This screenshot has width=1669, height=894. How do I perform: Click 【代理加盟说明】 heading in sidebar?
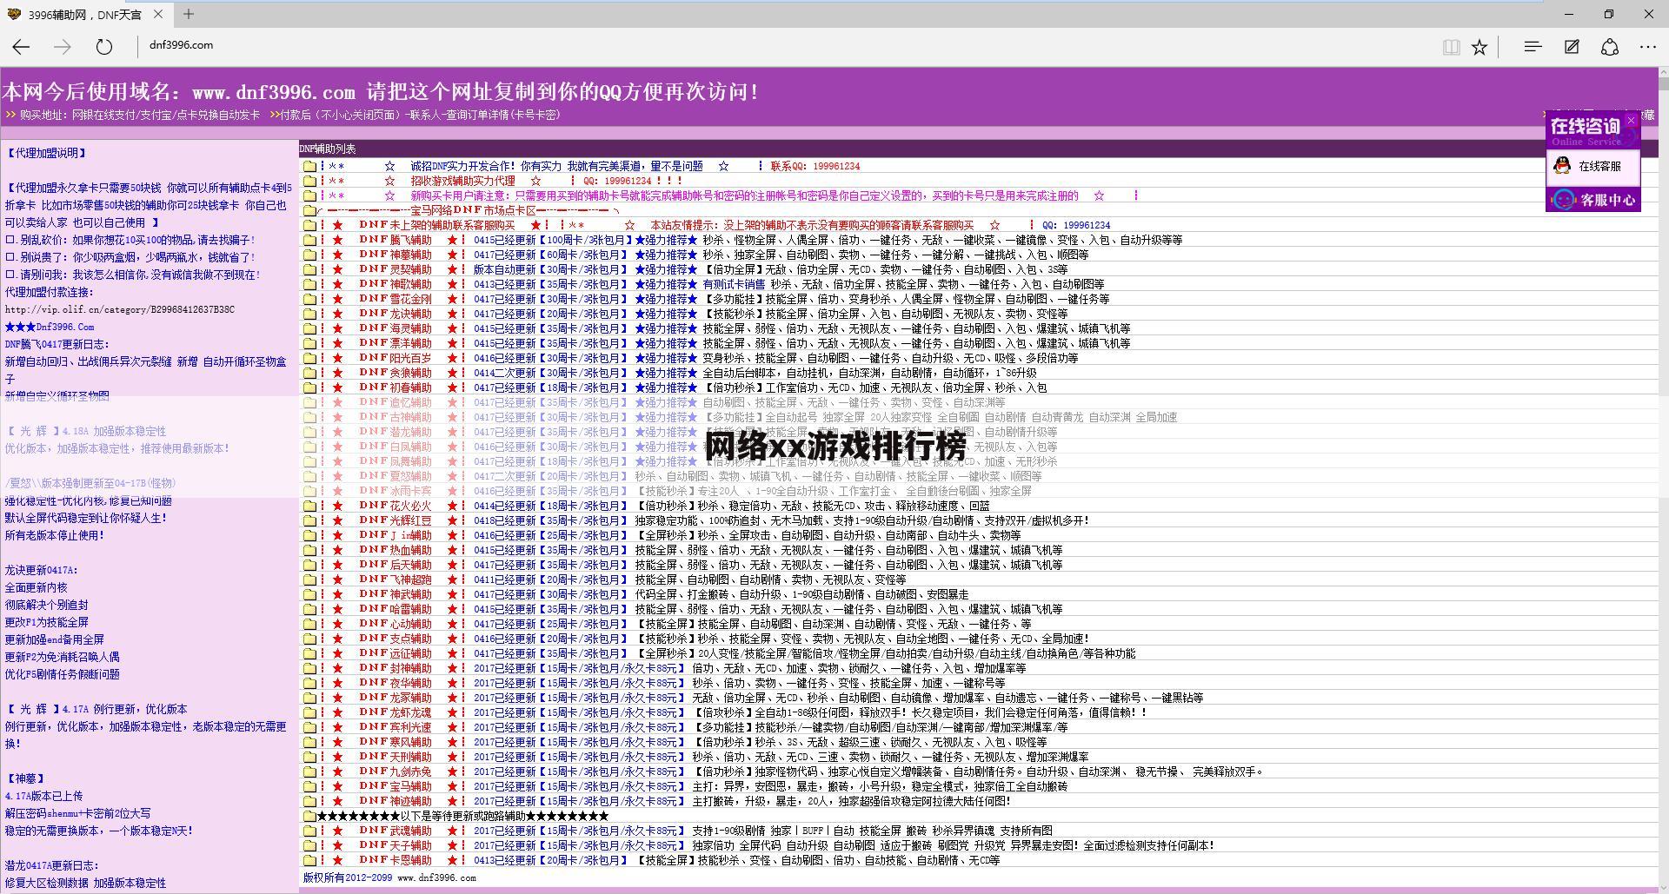point(47,154)
